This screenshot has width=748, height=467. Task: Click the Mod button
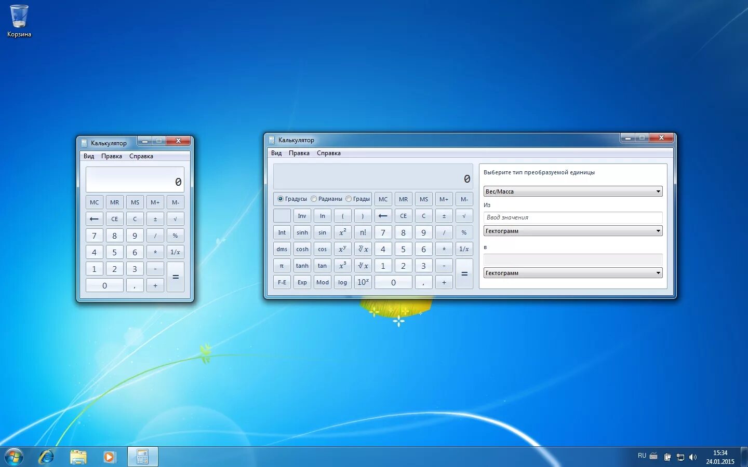pyautogui.click(x=322, y=282)
